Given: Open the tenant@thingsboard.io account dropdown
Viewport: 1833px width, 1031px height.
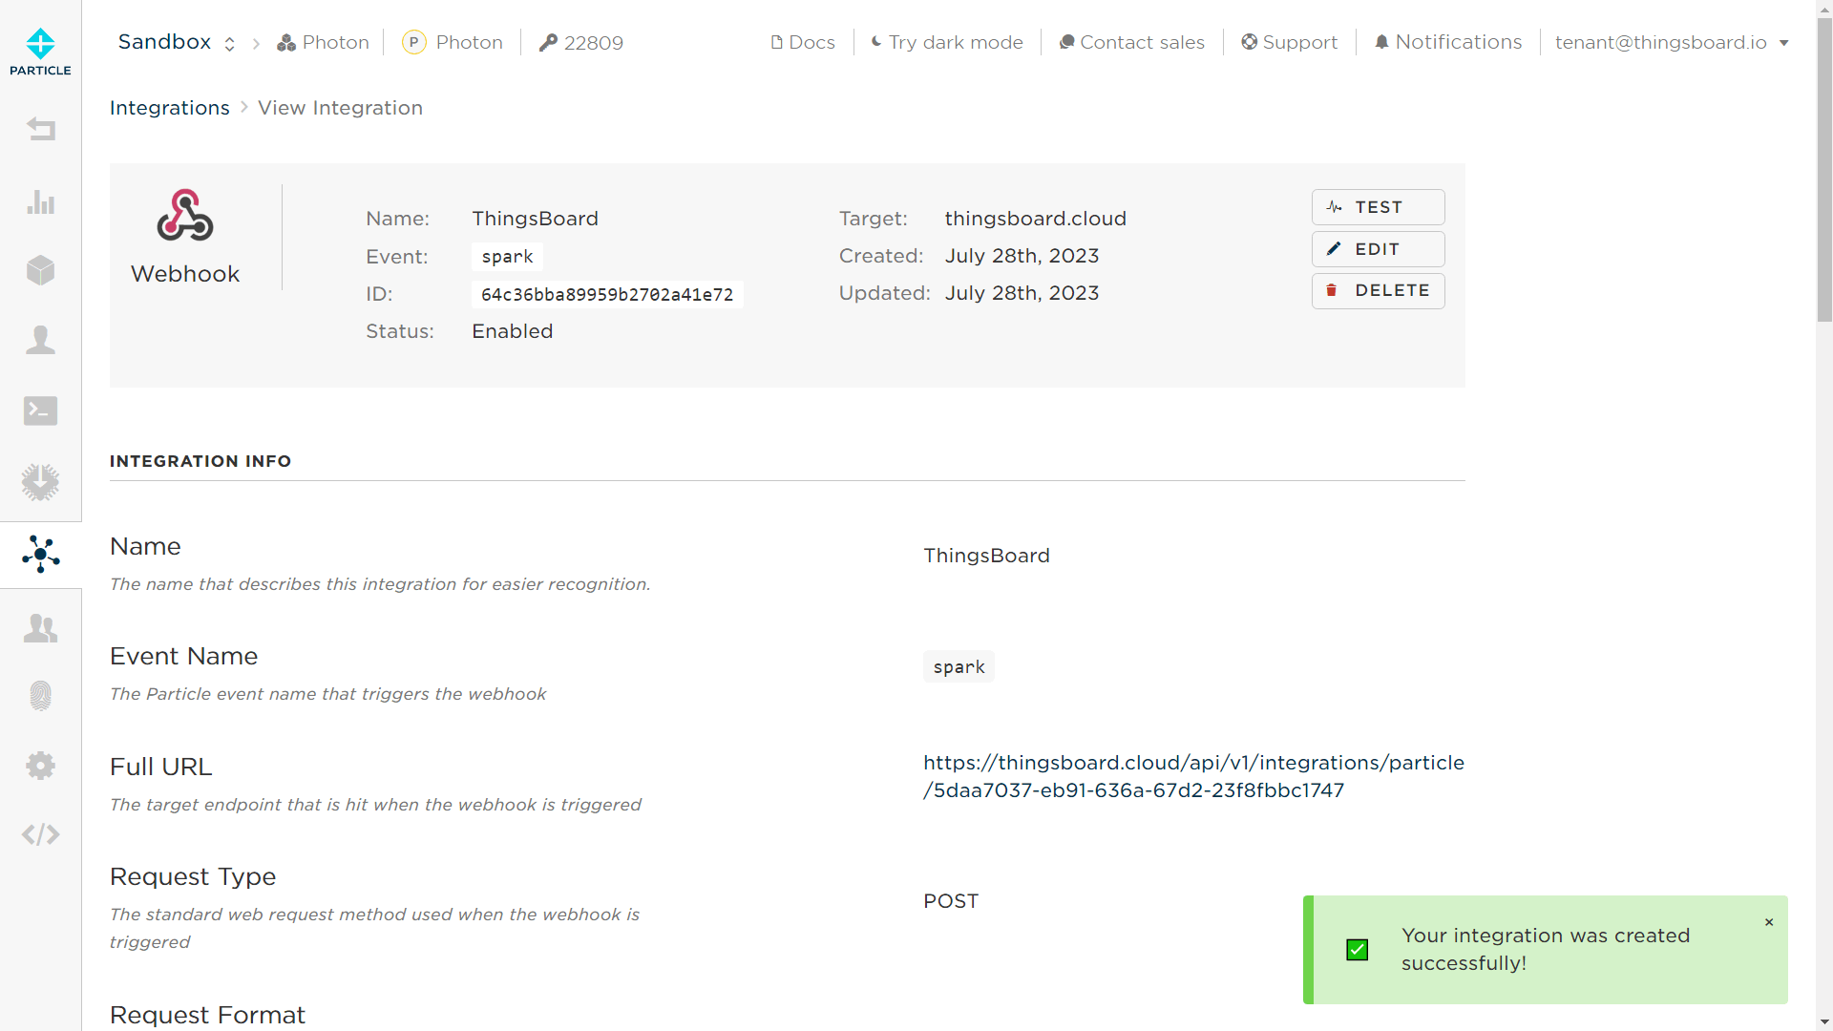Looking at the screenshot, I should tap(1671, 42).
